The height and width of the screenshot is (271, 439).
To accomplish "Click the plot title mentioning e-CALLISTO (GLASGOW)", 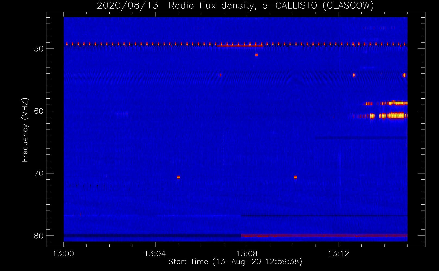I will point(235,5).
